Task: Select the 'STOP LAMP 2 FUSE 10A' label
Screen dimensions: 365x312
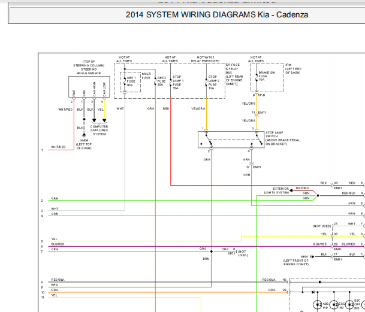Action: point(214,83)
